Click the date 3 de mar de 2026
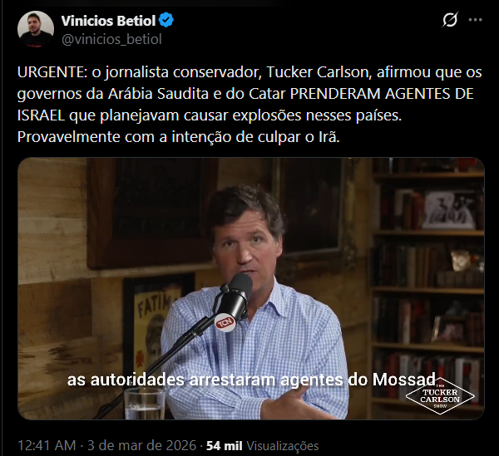The image size is (499, 456). coord(141,445)
